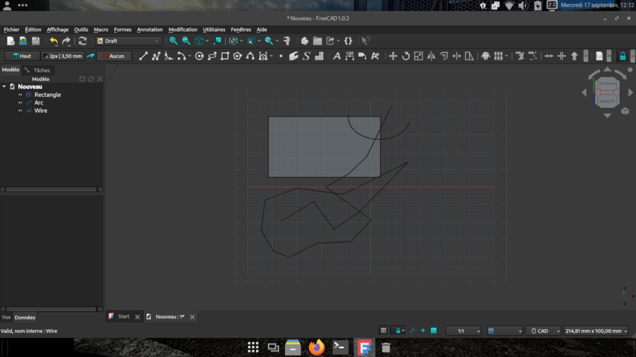
Task: Select the Scale tool
Action: coord(418,56)
